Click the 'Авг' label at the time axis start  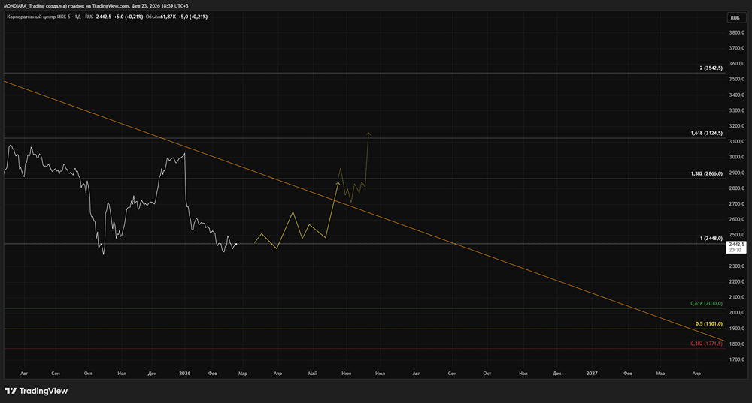[24, 373]
